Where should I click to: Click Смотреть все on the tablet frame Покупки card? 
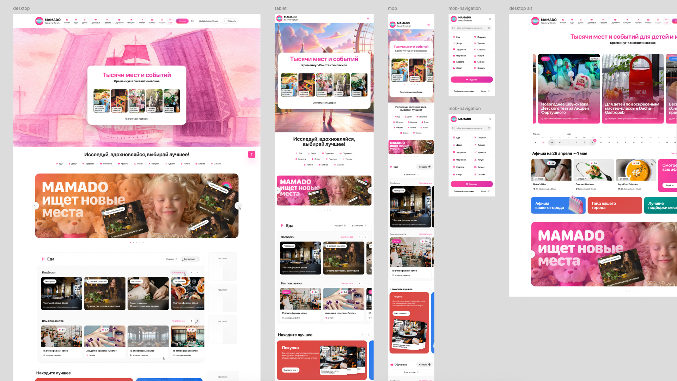pyautogui.click(x=291, y=370)
